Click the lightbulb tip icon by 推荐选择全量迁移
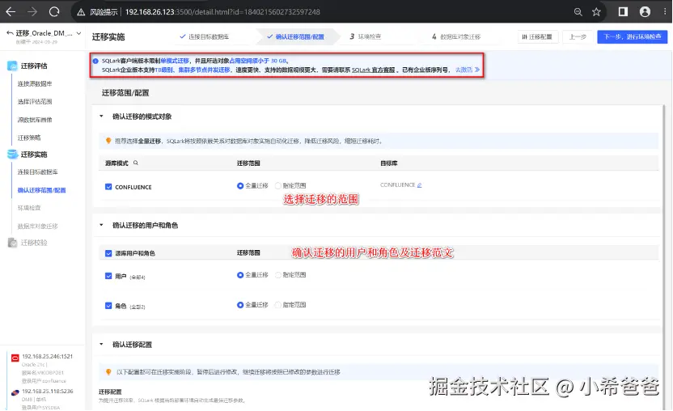The image size is (673, 411). [108, 141]
